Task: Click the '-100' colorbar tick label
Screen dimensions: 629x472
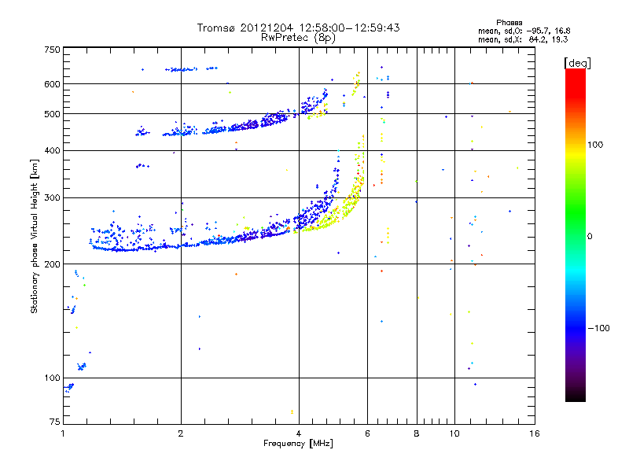Action: (x=599, y=328)
